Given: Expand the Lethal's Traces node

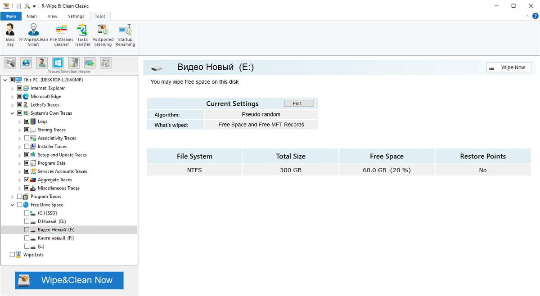Looking at the screenshot, I should coord(13,105).
